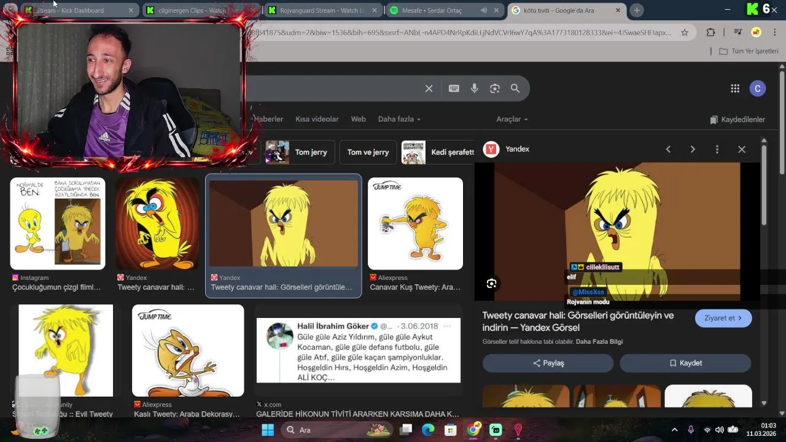The height and width of the screenshot is (442, 786).
Task: Click the Kaydet save button
Action: 685,363
